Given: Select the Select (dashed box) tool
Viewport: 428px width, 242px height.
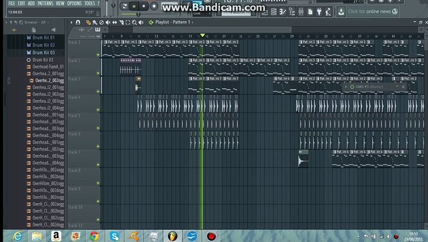Looking at the screenshot, I should coord(128,22).
